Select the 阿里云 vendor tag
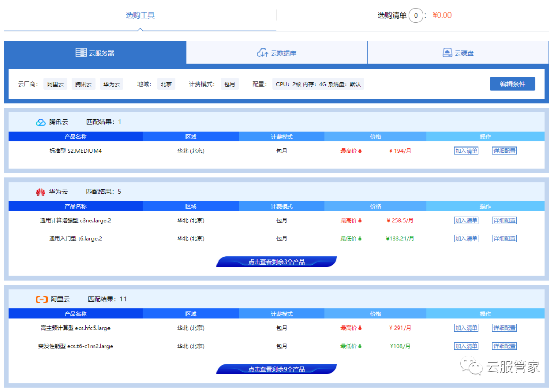 tap(55, 84)
